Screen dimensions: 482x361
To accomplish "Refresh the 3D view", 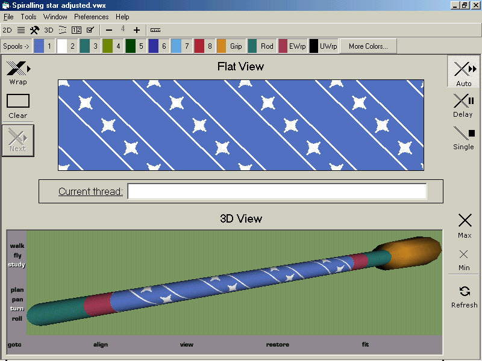I will (464, 292).
